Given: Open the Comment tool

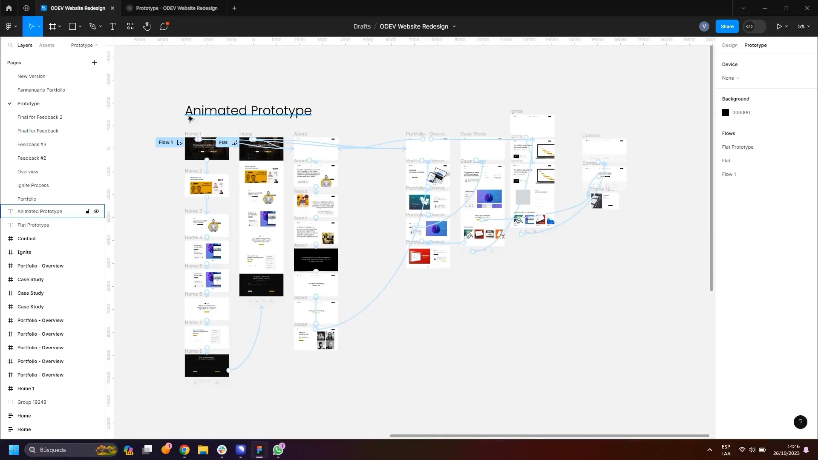Looking at the screenshot, I should coord(164,26).
